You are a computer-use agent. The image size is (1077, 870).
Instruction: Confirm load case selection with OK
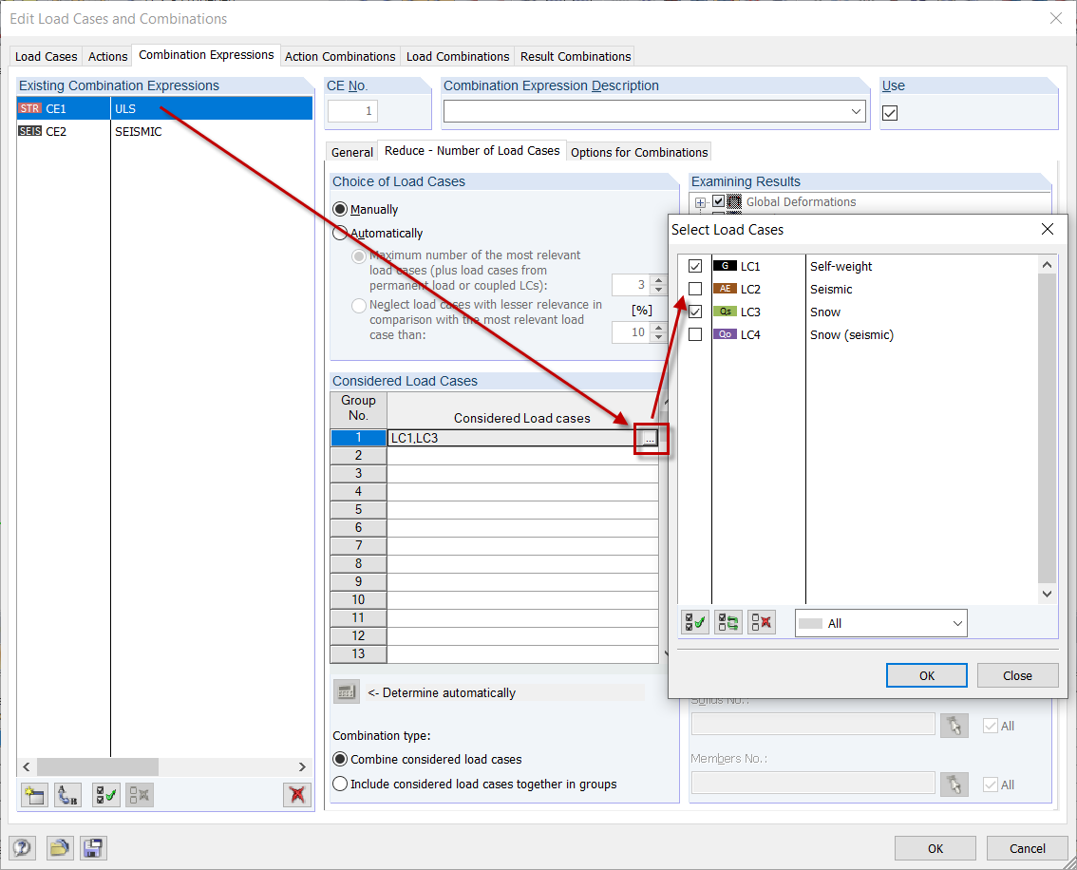(926, 675)
